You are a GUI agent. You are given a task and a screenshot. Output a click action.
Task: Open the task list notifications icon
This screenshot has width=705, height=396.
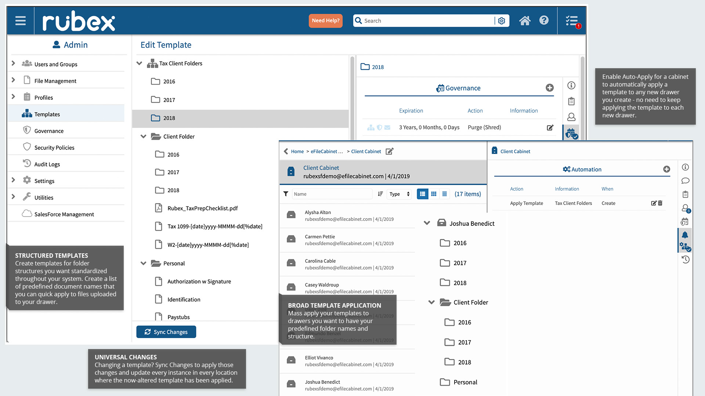(572, 21)
